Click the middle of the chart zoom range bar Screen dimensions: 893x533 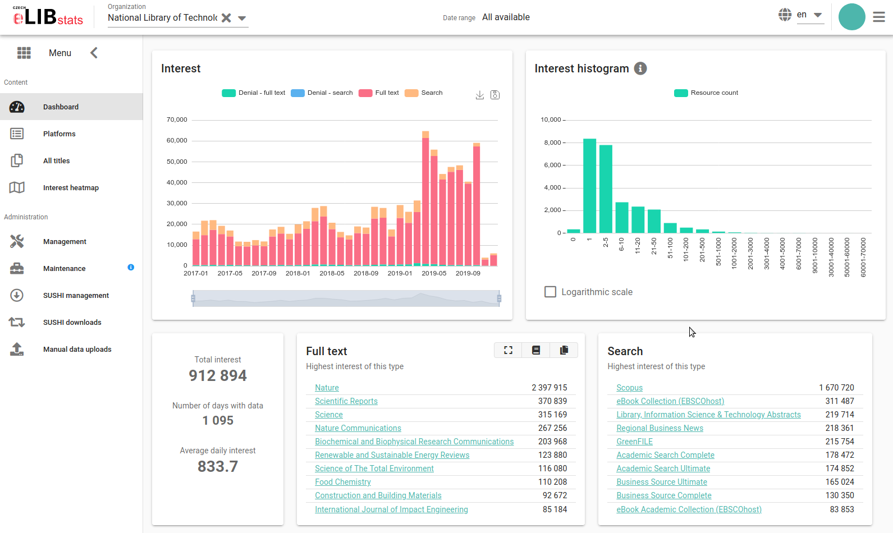pyautogui.click(x=346, y=298)
